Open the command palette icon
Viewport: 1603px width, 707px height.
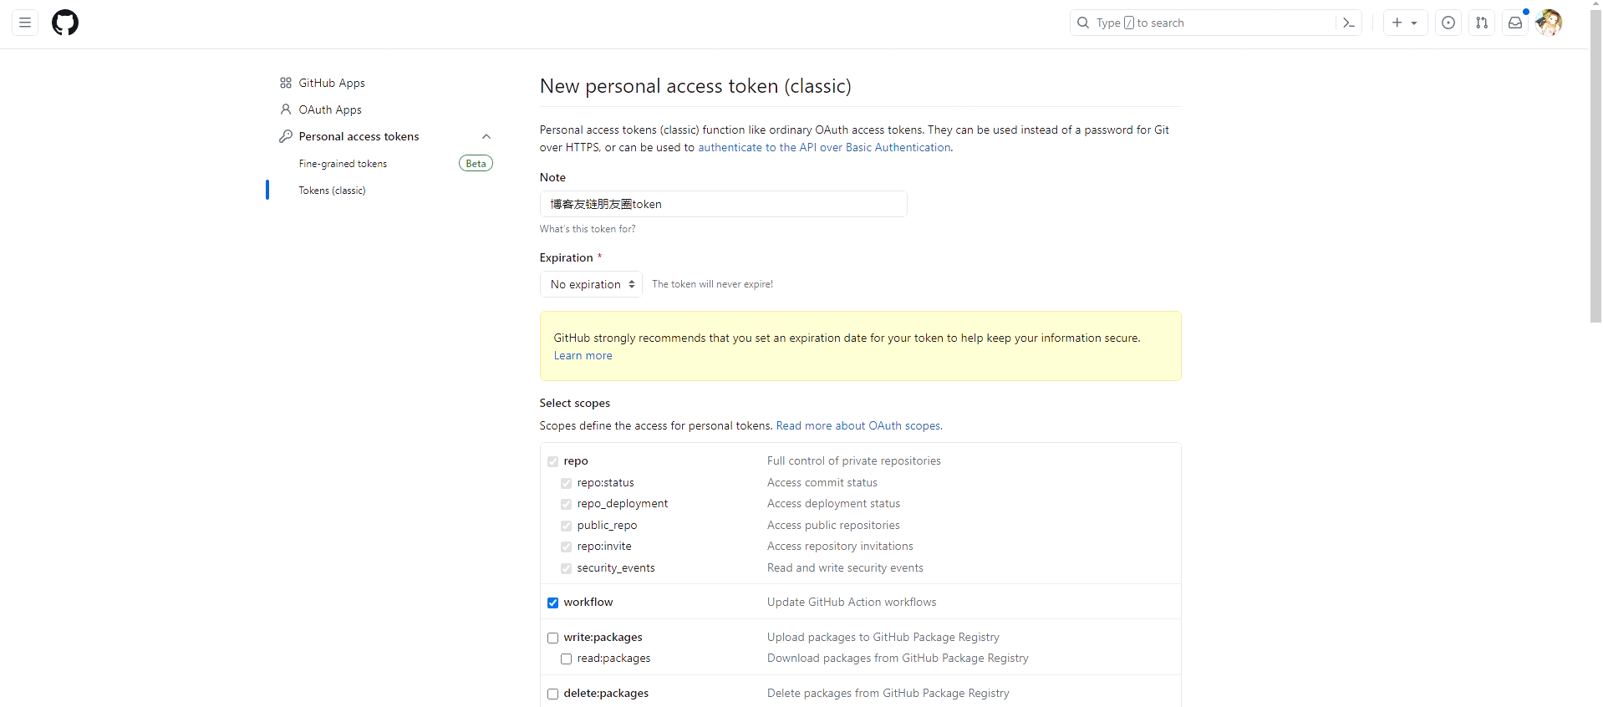pyautogui.click(x=1348, y=23)
